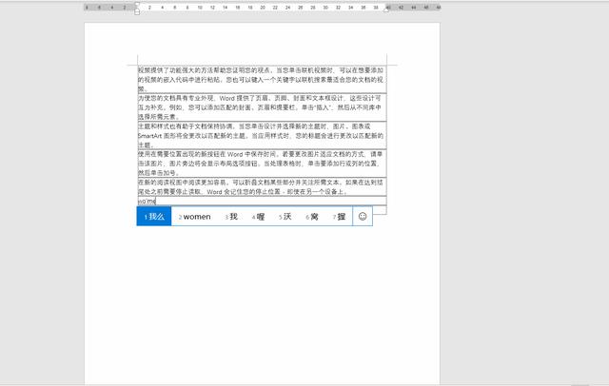Select candidate 1 我么
This screenshot has height=386, width=609.
[153, 217]
